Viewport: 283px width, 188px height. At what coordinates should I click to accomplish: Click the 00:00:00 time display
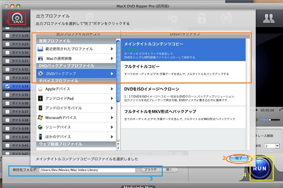tap(267, 110)
